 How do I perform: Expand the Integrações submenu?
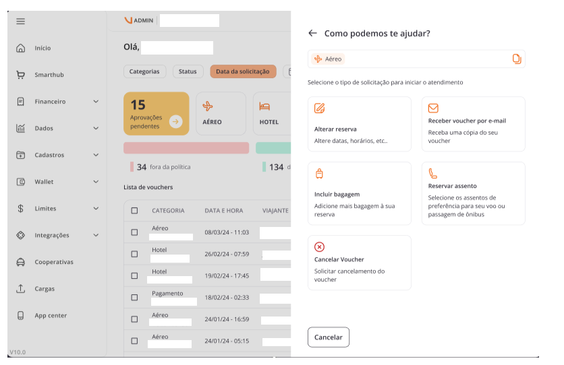96,235
